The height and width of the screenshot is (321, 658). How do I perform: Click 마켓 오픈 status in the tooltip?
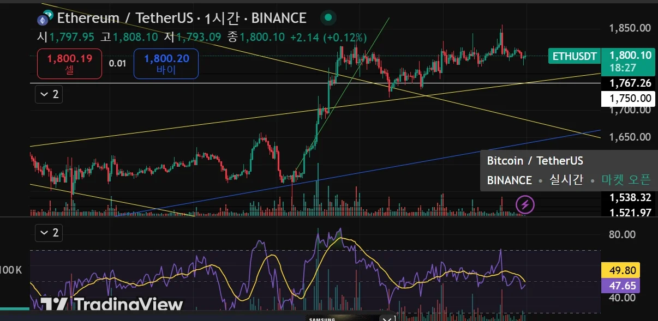pos(626,180)
